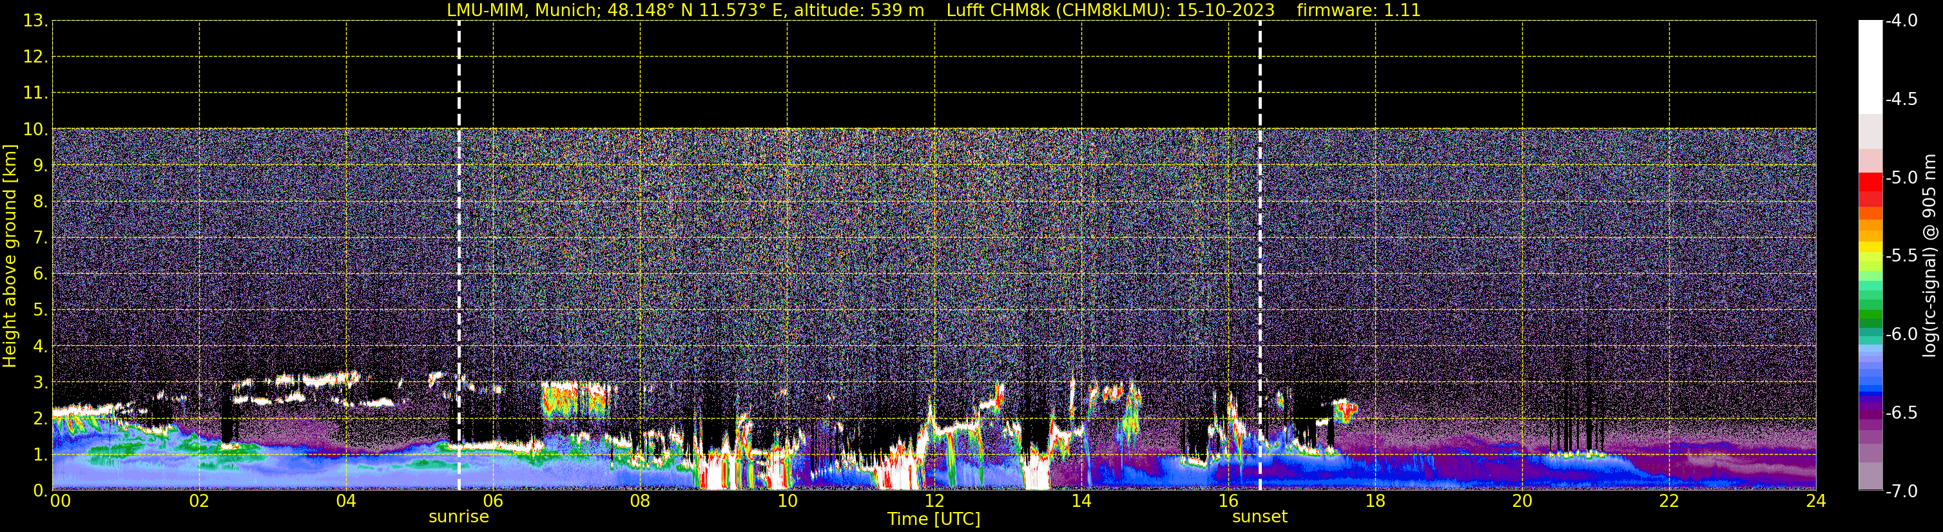Screen dimensions: 1943x532
Task: Click time axis tick label 24
Action: [1816, 501]
